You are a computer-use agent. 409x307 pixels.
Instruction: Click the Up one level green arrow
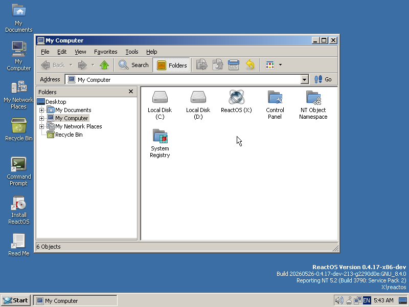click(x=104, y=65)
